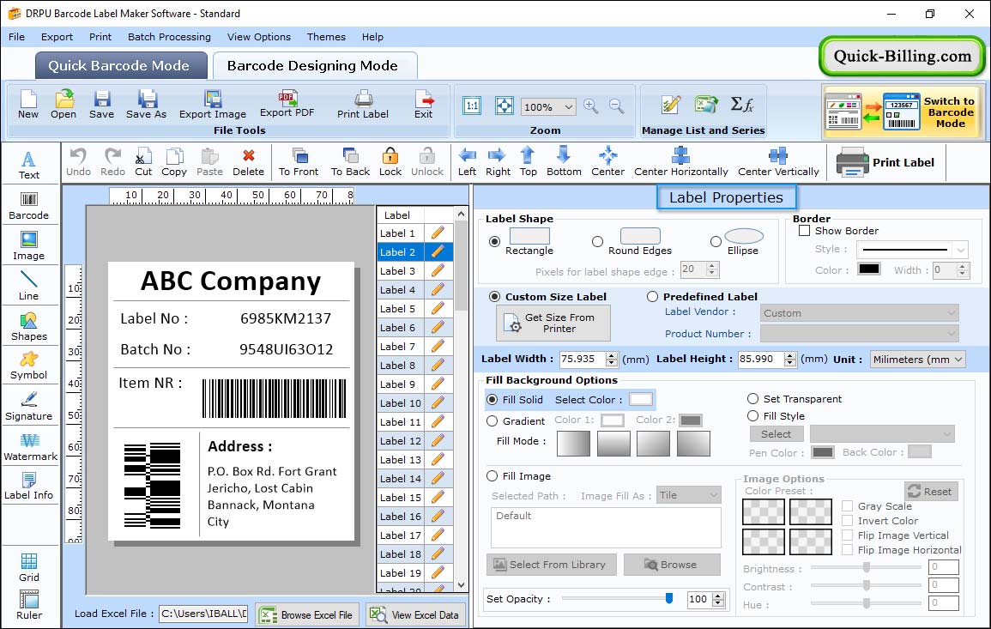991x629 pixels.
Task: Select the Barcode tool
Action: 29,206
